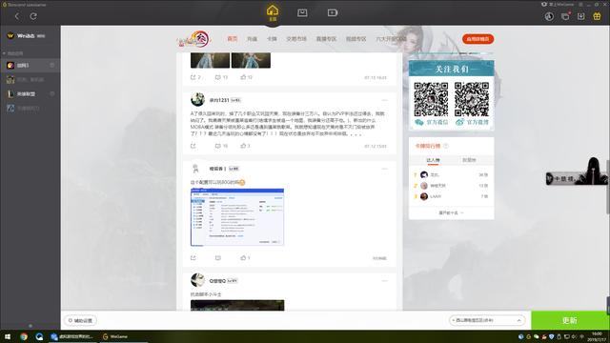
Task: Click the green 更新 button
Action: click(570, 320)
